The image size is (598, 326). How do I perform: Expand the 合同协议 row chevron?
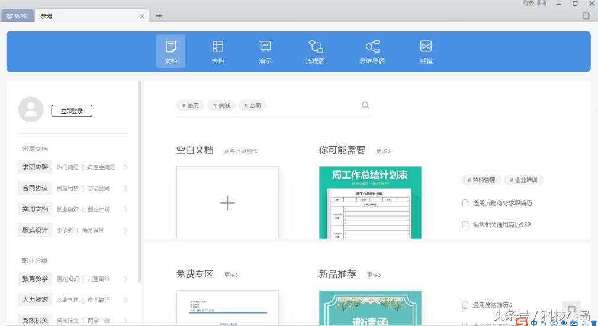tap(126, 188)
